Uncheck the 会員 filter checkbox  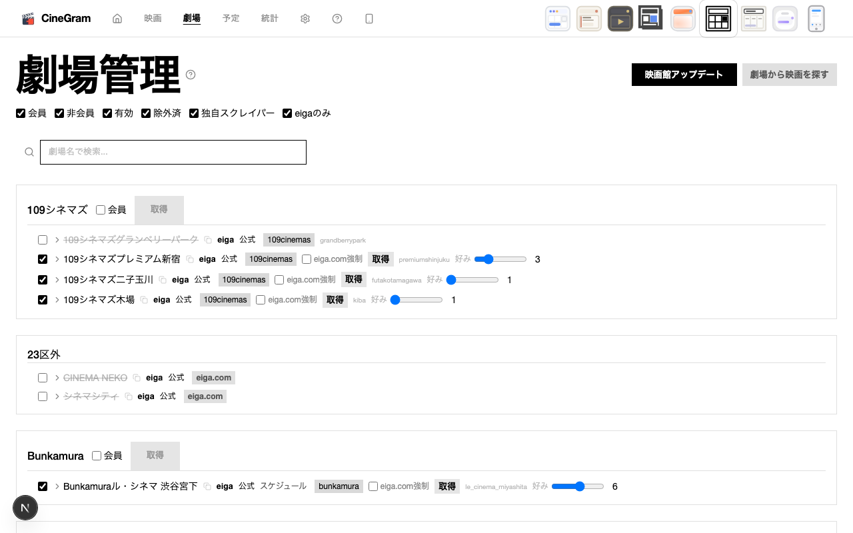pos(21,113)
